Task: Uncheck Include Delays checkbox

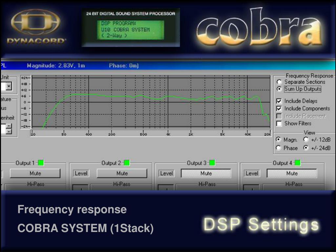Action: [x=279, y=101]
